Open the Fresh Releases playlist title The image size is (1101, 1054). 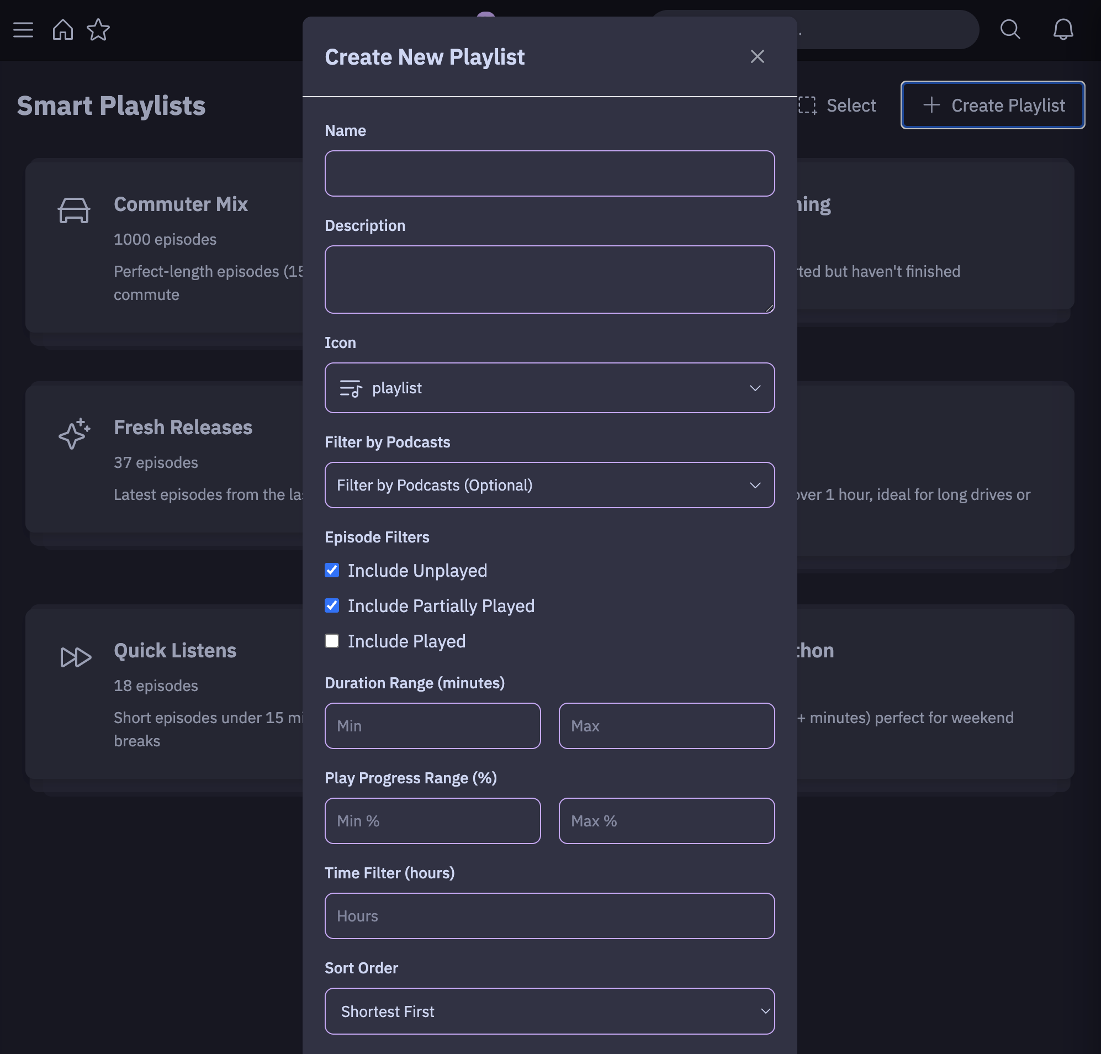point(183,428)
